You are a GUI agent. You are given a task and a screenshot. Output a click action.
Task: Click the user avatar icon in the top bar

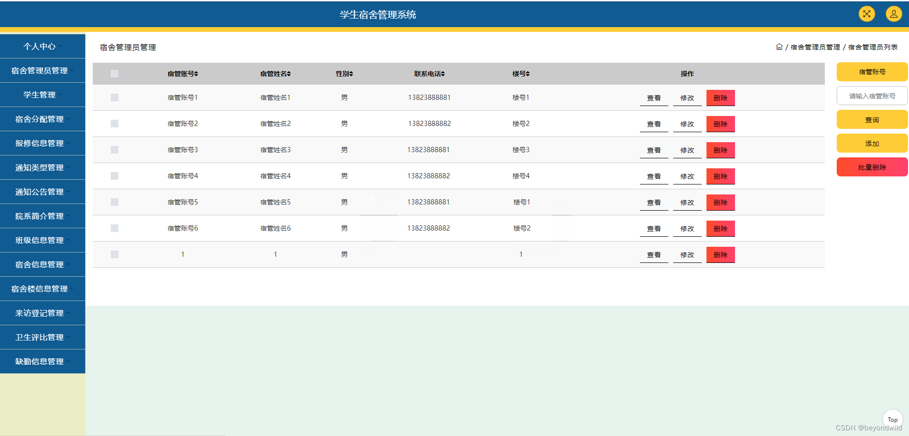point(893,14)
